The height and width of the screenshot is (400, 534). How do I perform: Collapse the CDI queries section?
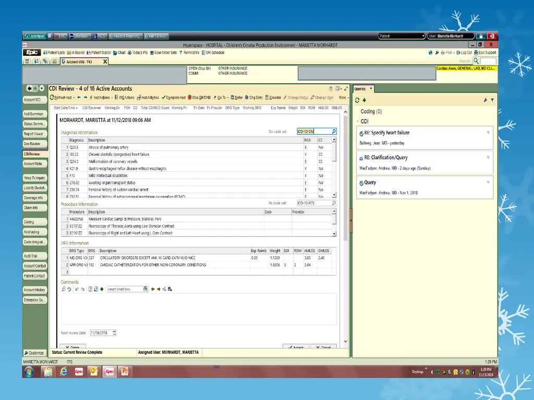(358, 121)
